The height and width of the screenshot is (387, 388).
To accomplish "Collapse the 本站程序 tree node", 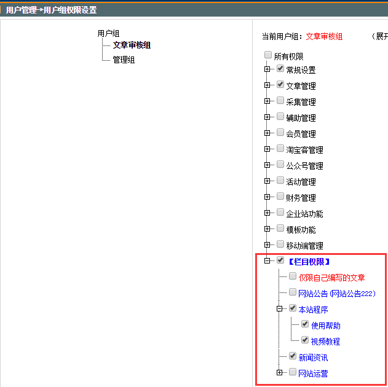I will tap(280, 309).
